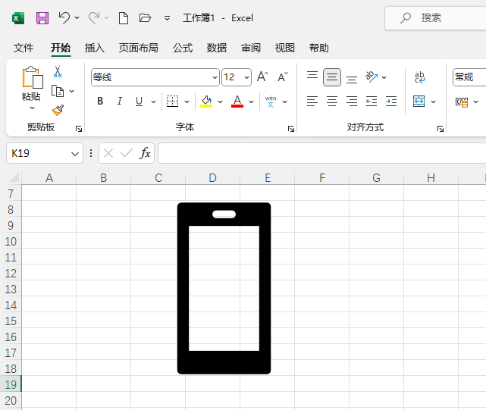Open the Customize Quick Access Toolbar arrow

tap(167, 18)
